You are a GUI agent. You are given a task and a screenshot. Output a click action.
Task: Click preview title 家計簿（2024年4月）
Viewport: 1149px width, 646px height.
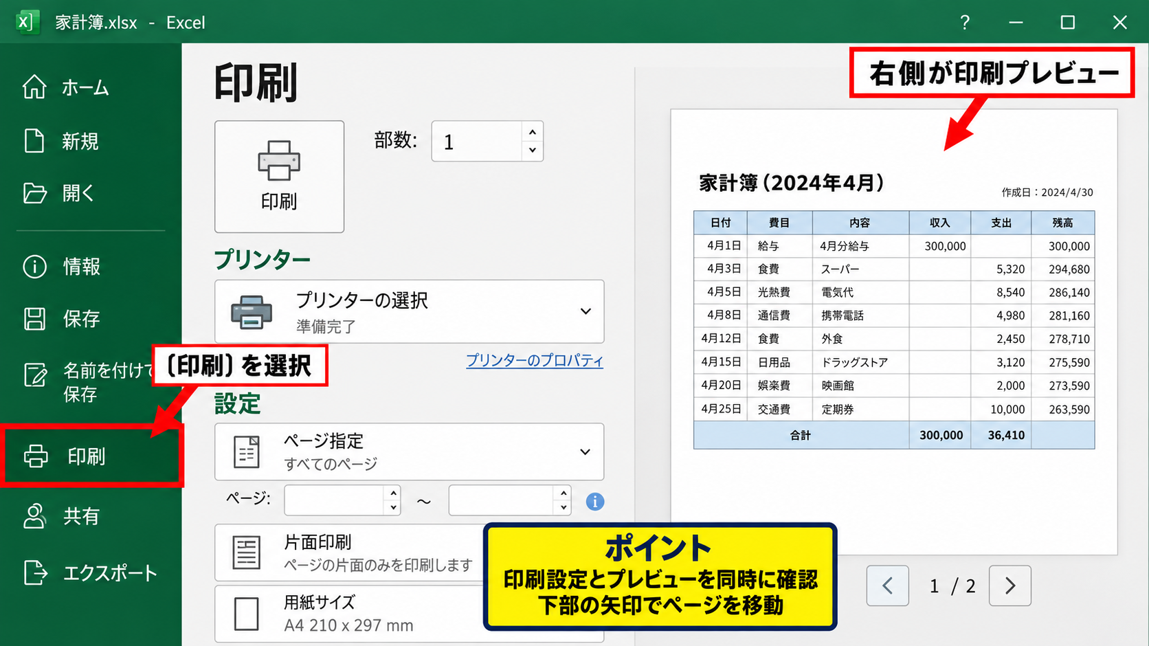pos(792,183)
